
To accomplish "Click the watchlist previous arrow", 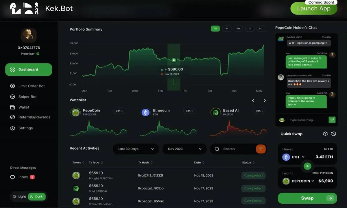I will [x=253, y=101].
